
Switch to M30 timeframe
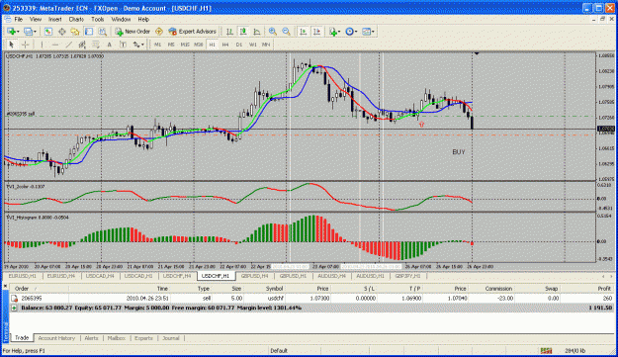(198, 45)
